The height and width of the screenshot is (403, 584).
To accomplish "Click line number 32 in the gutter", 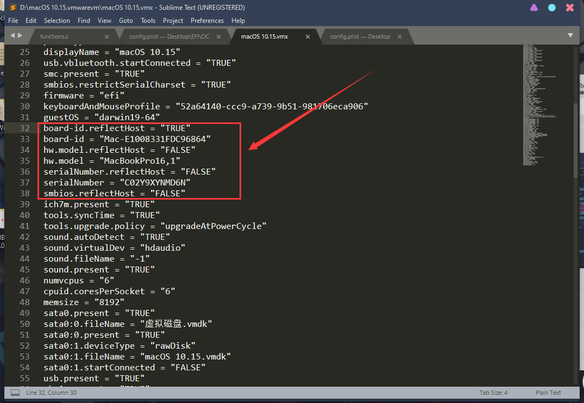I will 24,128.
